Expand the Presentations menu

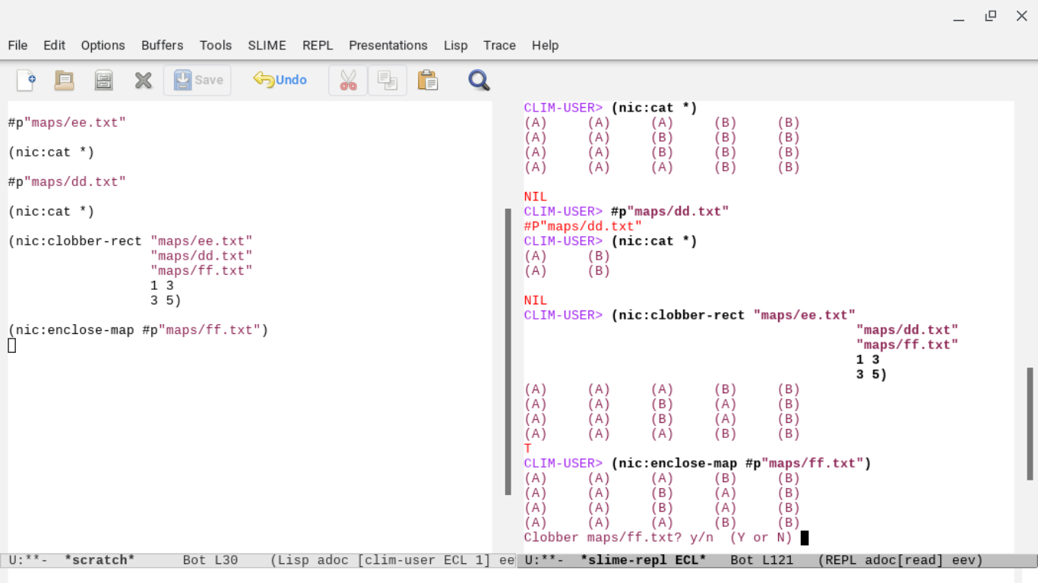pyautogui.click(x=388, y=46)
